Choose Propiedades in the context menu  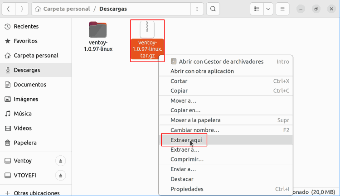point(187,189)
